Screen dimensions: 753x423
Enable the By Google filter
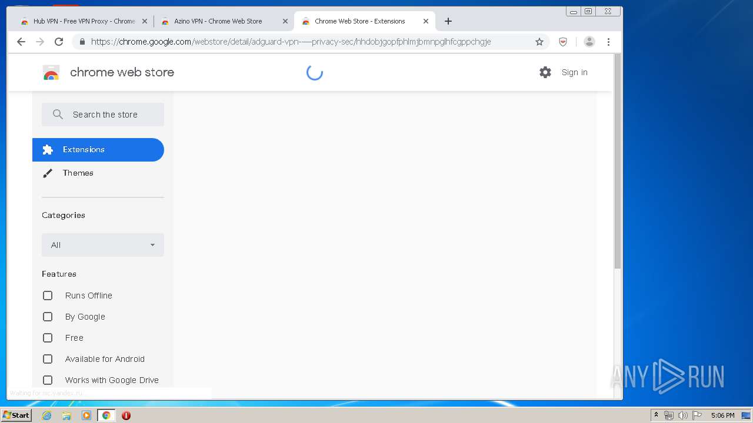(x=48, y=317)
